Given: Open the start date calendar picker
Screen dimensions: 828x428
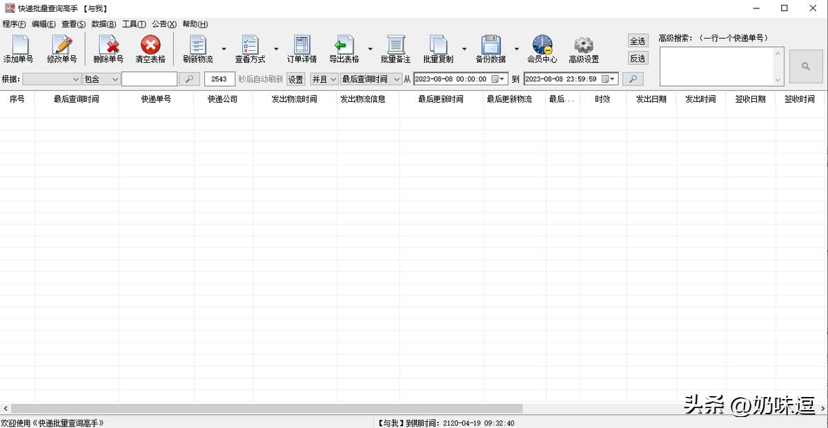Looking at the screenshot, I should point(499,79).
